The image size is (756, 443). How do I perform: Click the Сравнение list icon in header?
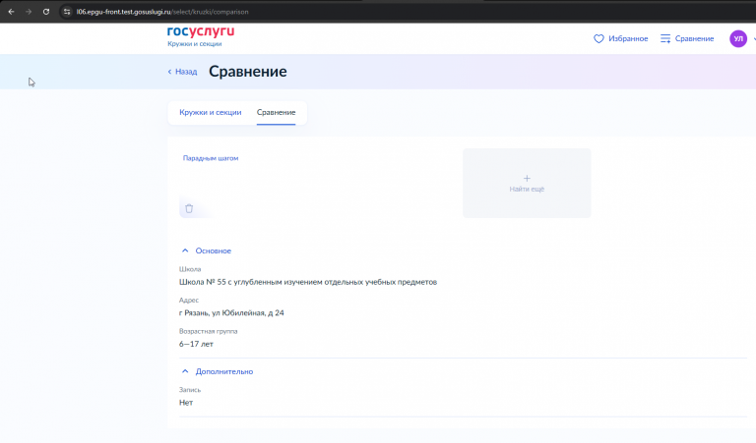point(665,38)
